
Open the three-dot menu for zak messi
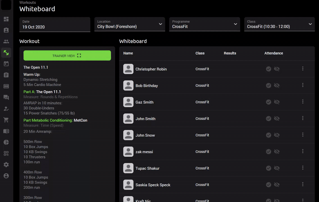303,151
